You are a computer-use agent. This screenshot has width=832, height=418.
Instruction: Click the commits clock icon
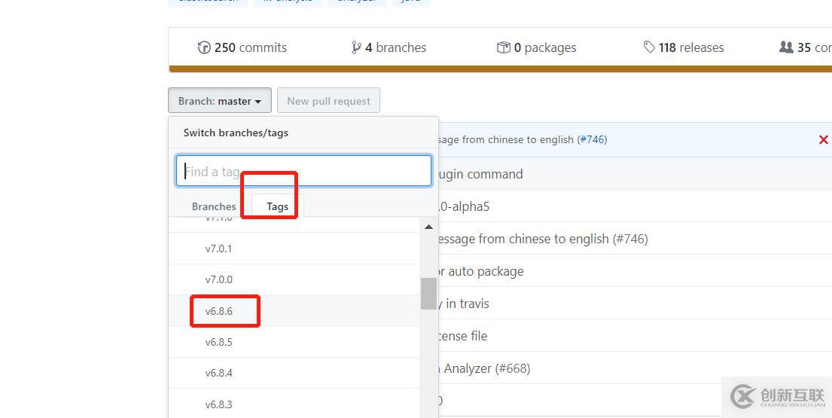pos(204,47)
